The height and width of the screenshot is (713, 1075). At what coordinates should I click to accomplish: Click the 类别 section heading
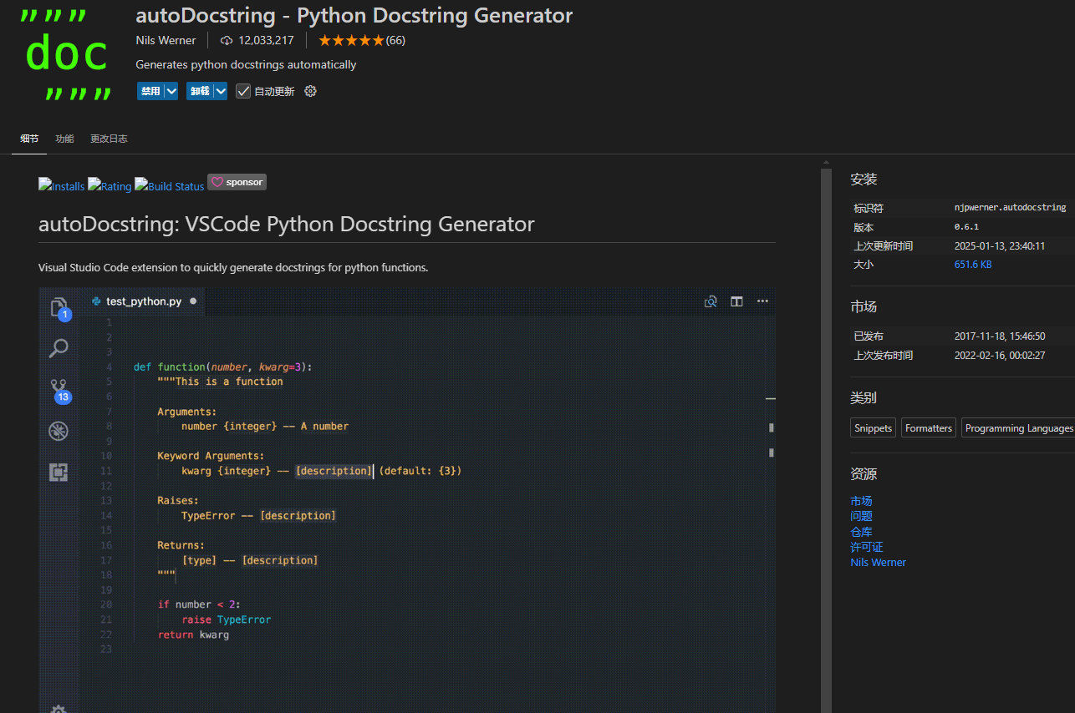(864, 398)
